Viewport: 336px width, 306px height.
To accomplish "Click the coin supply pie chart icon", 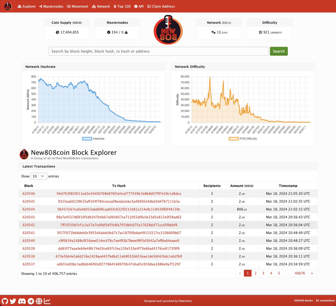I will 57,32.
